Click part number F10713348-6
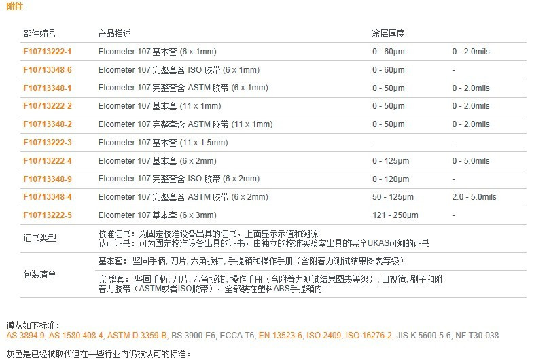Screen dimensions: 549x362 coord(47,70)
